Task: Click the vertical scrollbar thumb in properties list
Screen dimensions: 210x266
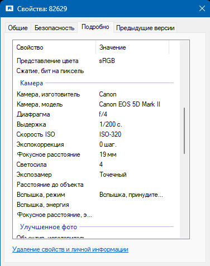Action: coord(184,130)
